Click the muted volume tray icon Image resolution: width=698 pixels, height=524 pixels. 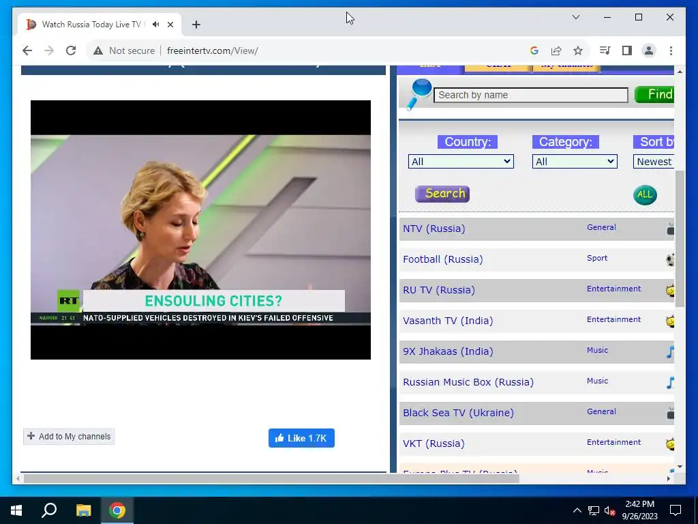[609, 510]
